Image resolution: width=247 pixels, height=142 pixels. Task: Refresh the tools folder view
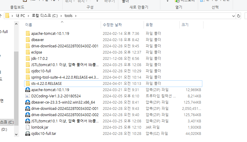[239, 16]
